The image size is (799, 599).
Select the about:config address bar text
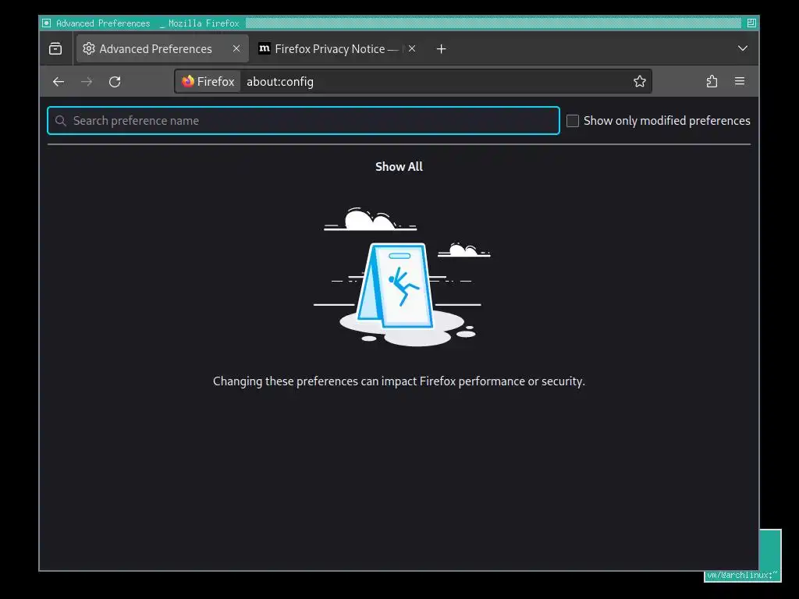(x=280, y=81)
